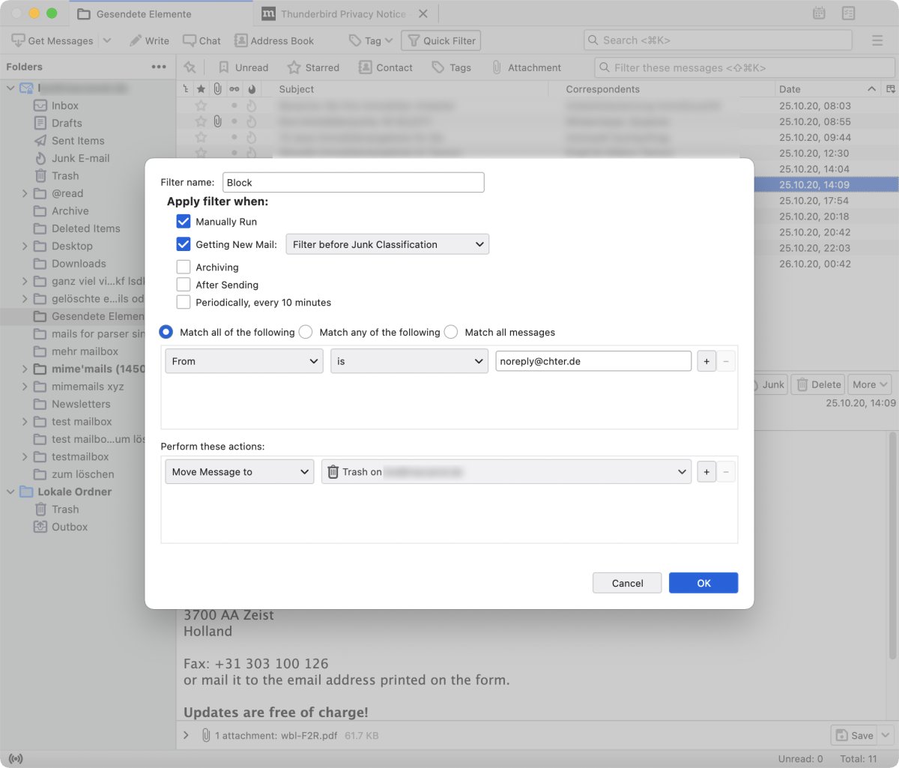Filter by Tags

pos(452,67)
